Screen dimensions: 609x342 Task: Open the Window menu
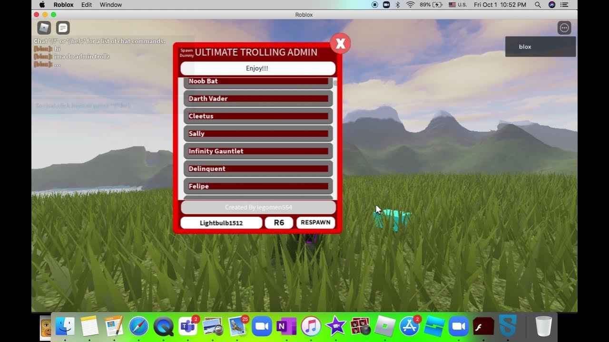(x=111, y=5)
